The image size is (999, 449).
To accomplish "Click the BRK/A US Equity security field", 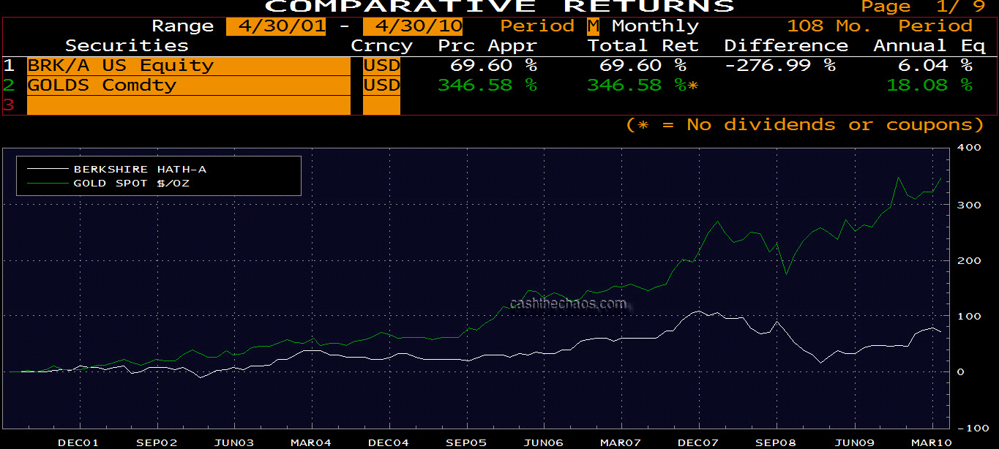I will pos(189,66).
